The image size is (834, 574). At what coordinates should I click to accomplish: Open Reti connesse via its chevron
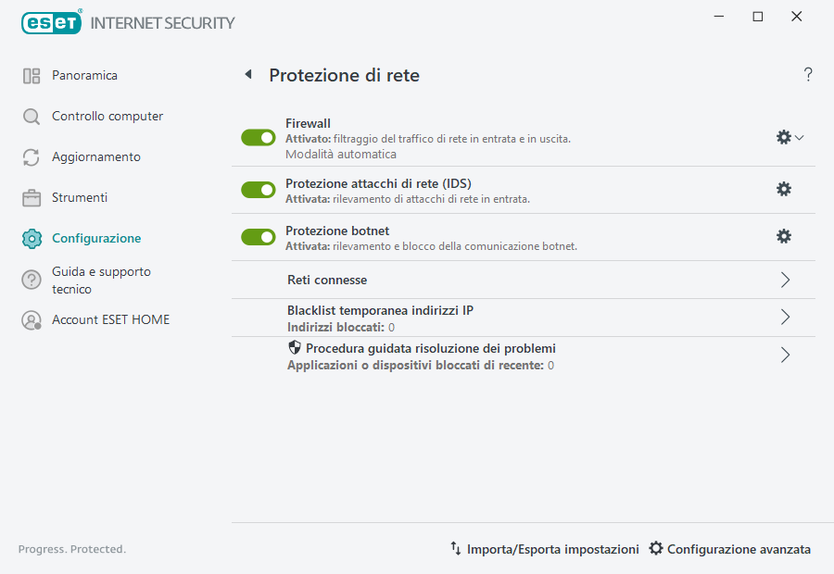coord(785,280)
